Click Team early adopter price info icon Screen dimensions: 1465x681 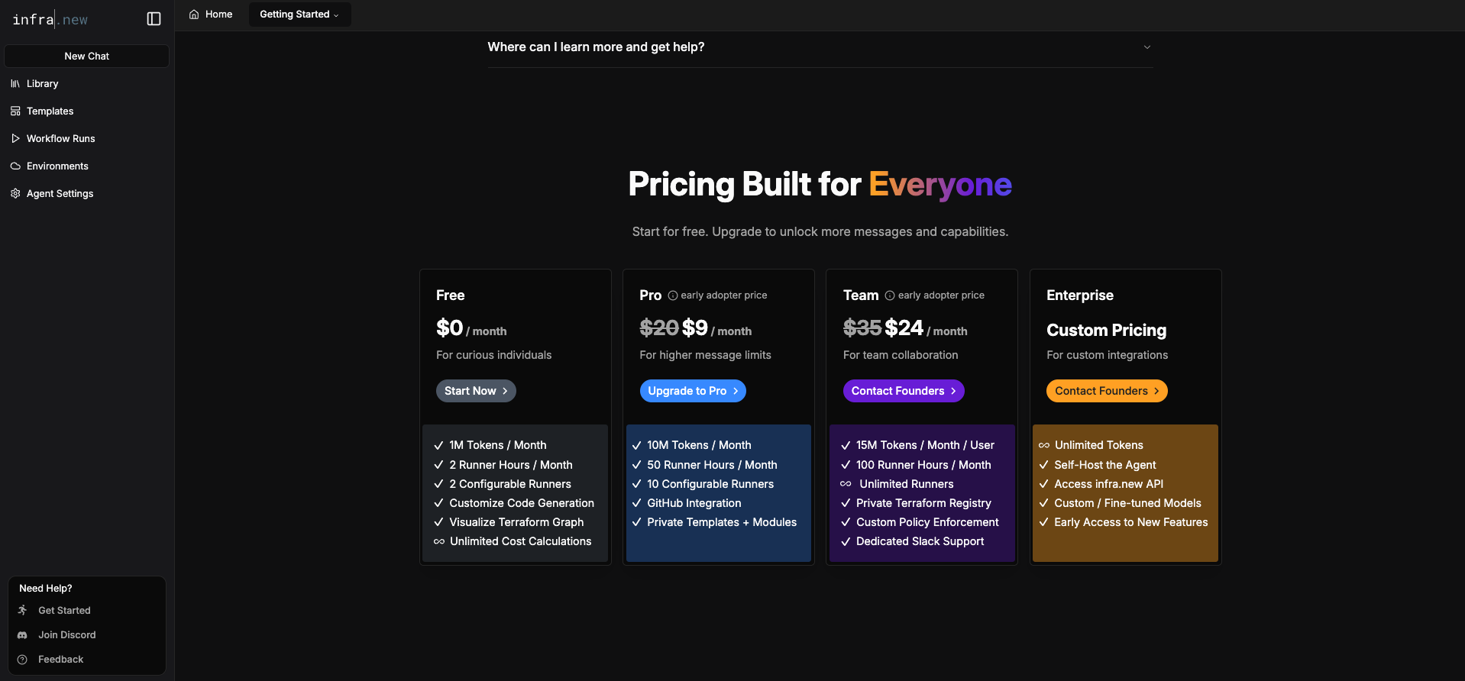tap(890, 295)
